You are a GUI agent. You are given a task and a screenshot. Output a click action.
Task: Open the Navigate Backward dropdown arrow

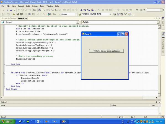52,14
